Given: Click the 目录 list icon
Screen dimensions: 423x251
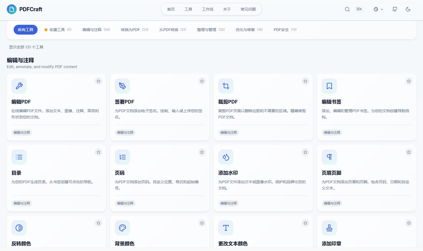Looking at the screenshot, I should (19, 157).
